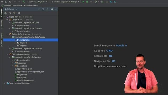Click the open folder toolbar icon
Image resolution: width=168 pixels, height=95 pixels.
pyautogui.click(x=2, y=2)
